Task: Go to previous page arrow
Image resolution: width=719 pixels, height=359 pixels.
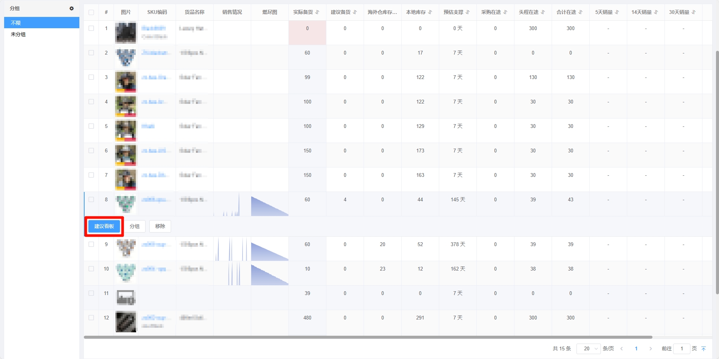Action: coord(622,349)
